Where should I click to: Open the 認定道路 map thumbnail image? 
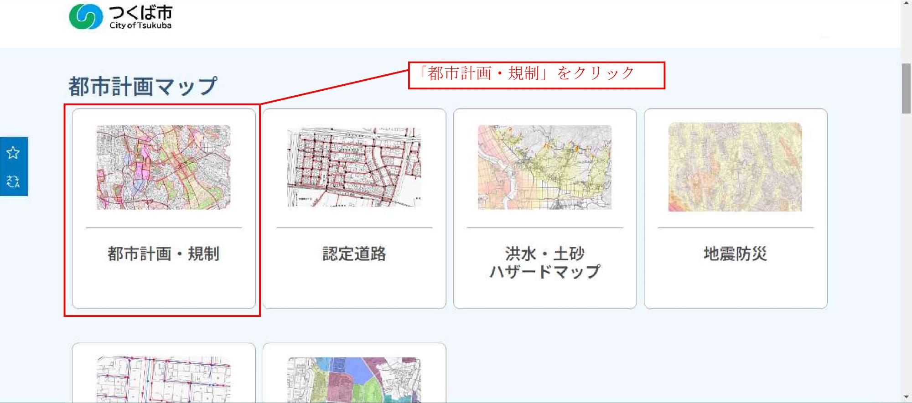354,167
